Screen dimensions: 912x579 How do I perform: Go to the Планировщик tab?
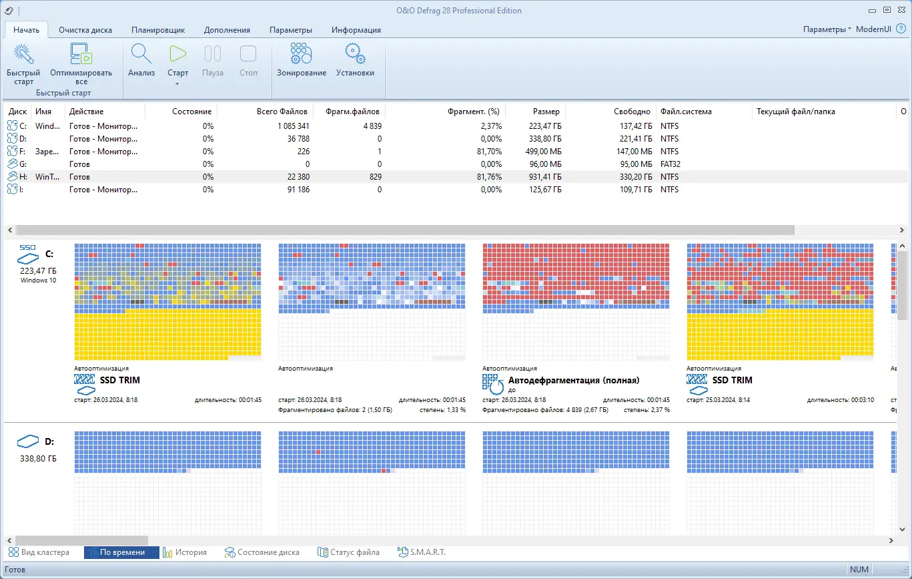point(158,29)
